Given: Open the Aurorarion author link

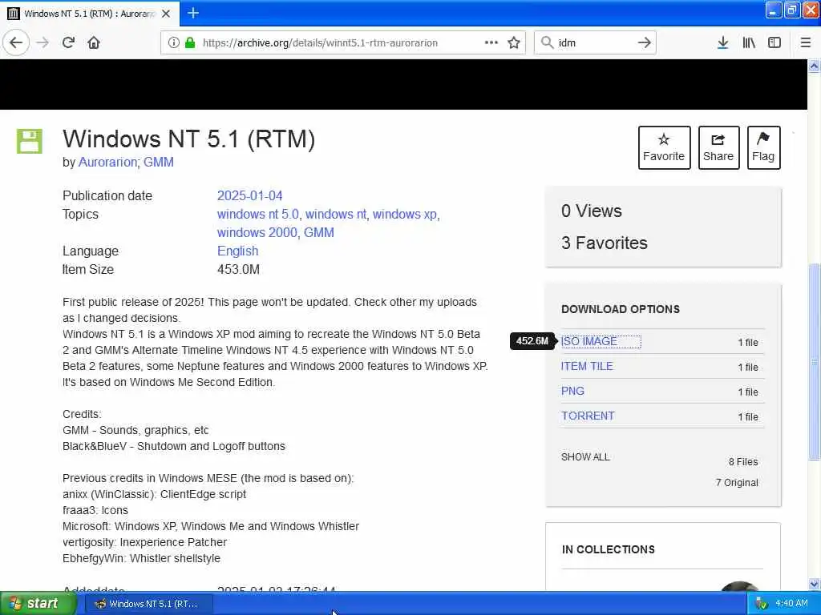Looking at the screenshot, I should tap(107, 162).
